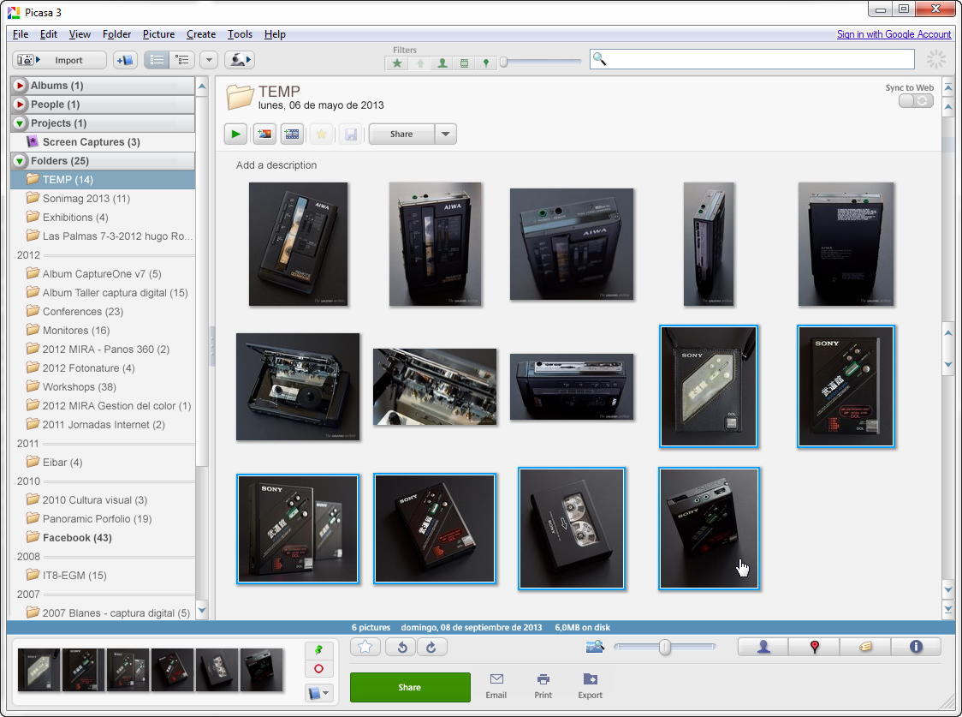This screenshot has height=717, width=962.
Task: Open the Help menu
Action: click(275, 34)
